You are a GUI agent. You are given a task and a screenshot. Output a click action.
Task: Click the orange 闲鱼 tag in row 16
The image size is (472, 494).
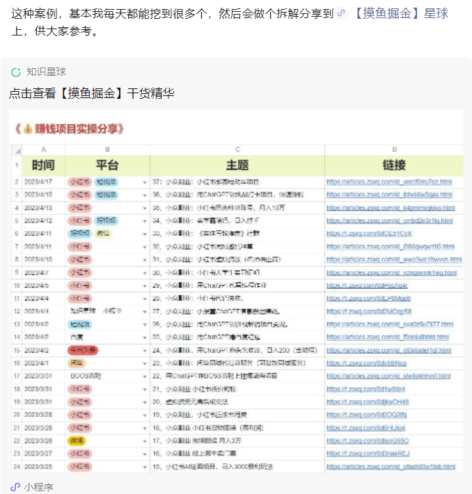[77, 363]
